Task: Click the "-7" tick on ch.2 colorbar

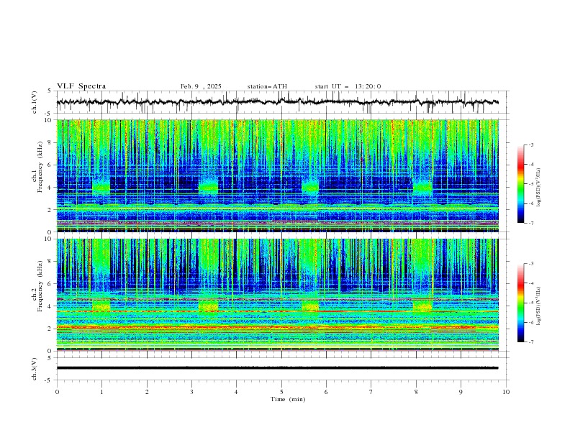Action: pos(530,342)
